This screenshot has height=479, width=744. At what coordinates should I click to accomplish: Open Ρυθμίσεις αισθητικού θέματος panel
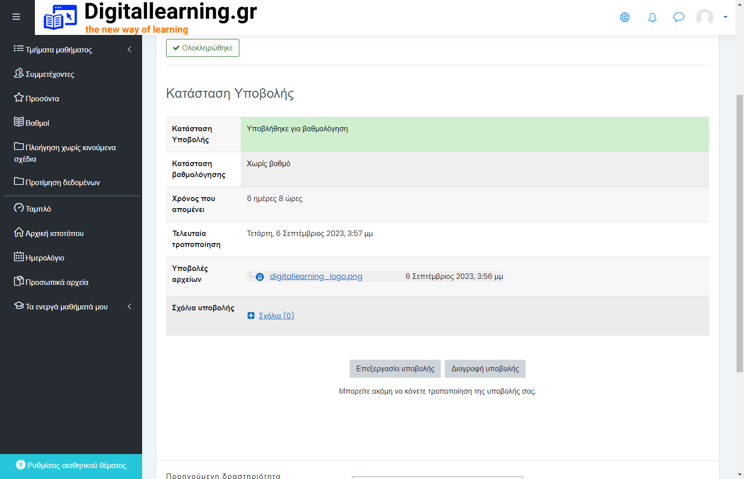point(71,467)
